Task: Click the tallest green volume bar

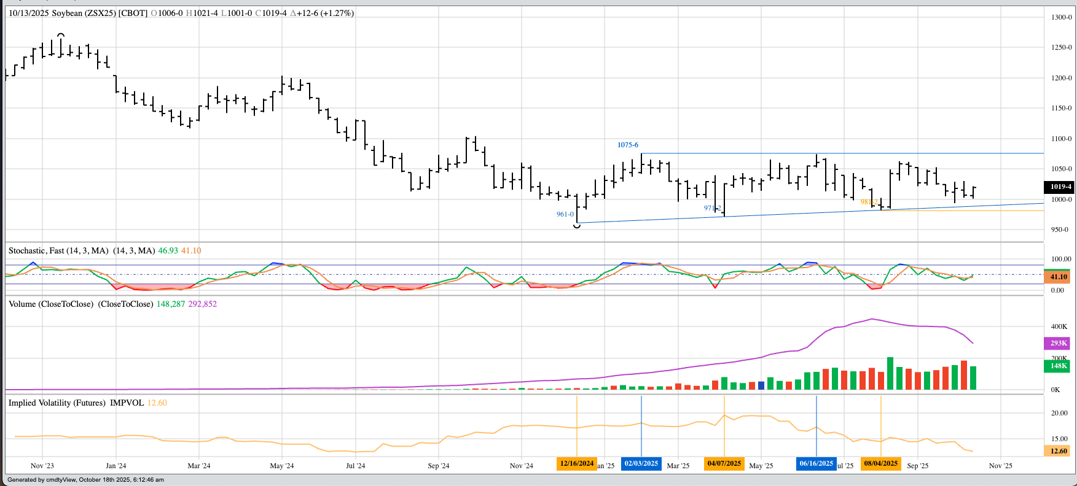Action: pyautogui.click(x=890, y=373)
